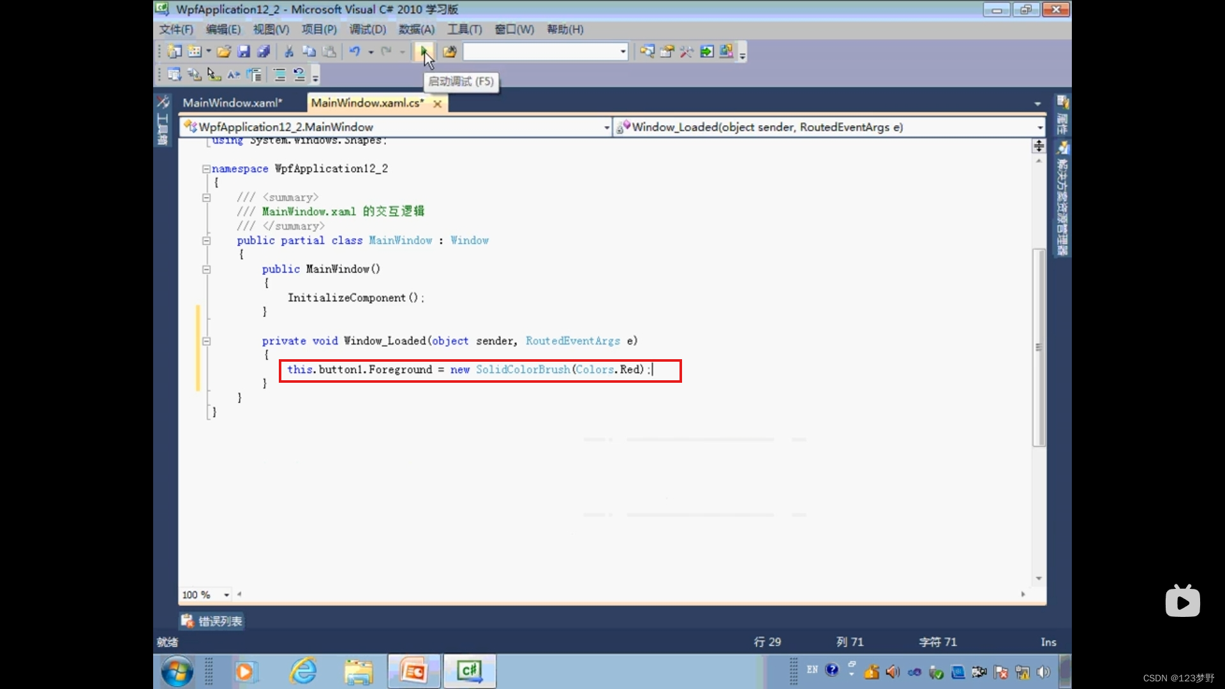Open the 工具(T) menu
Screen dimensions: 1225x689
click(x=464, y=29)
